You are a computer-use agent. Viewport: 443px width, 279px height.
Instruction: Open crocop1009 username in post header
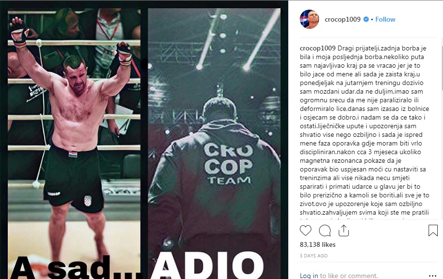click(343, 19)
